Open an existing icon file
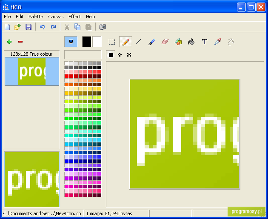The image size is (268, 219). pyautogui.click(x=17, y=27)
